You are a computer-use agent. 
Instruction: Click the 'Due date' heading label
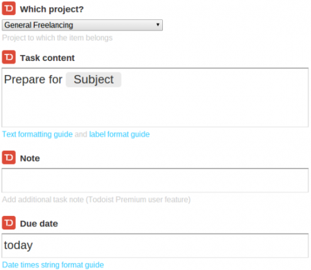[x=39, y=224]
